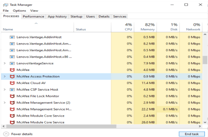Click the 4.8 MB memory value
Viewport: 208px width, 137px height.
point(149,90)
